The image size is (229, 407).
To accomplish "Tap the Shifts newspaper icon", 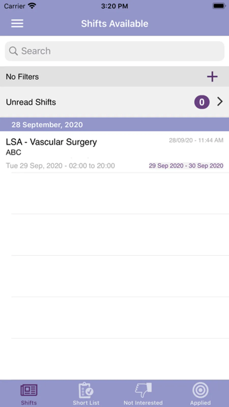I will point(29,390).
